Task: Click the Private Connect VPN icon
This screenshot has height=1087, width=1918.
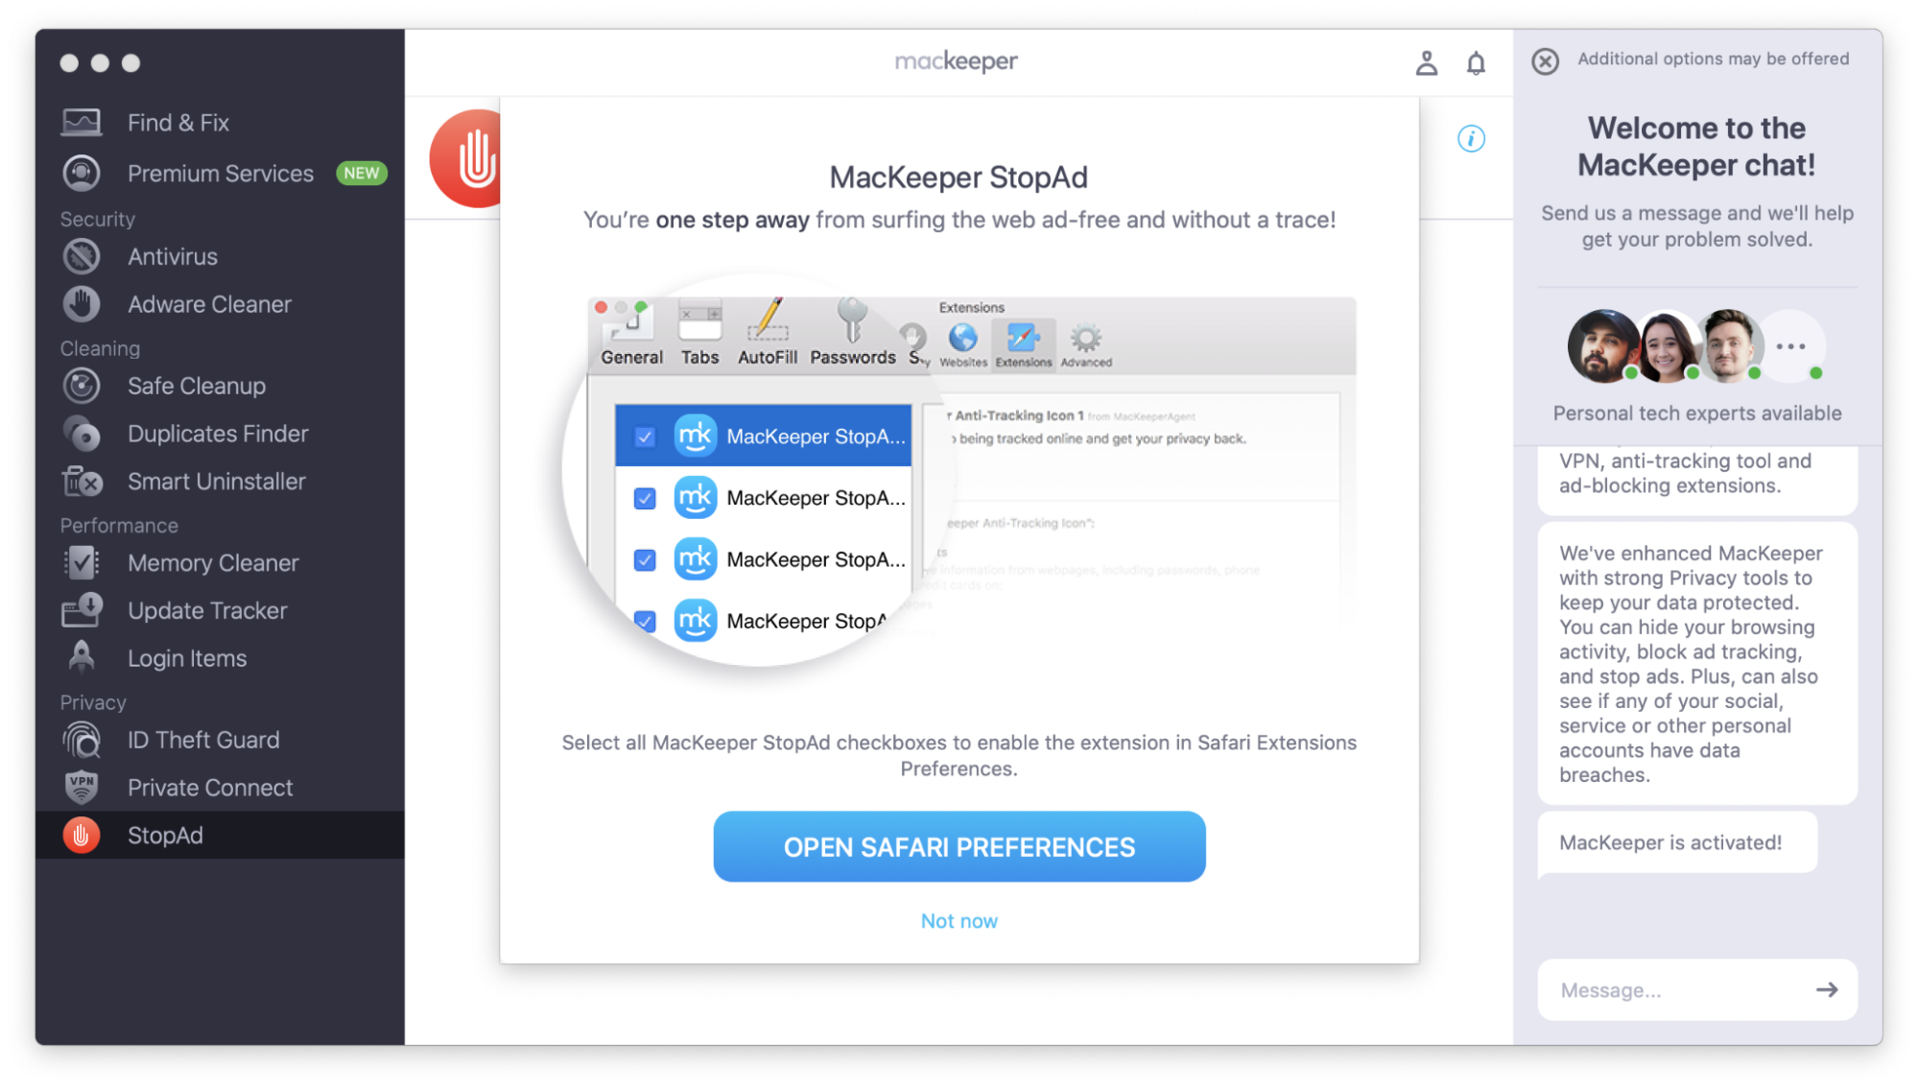Action: pos(82,786)
